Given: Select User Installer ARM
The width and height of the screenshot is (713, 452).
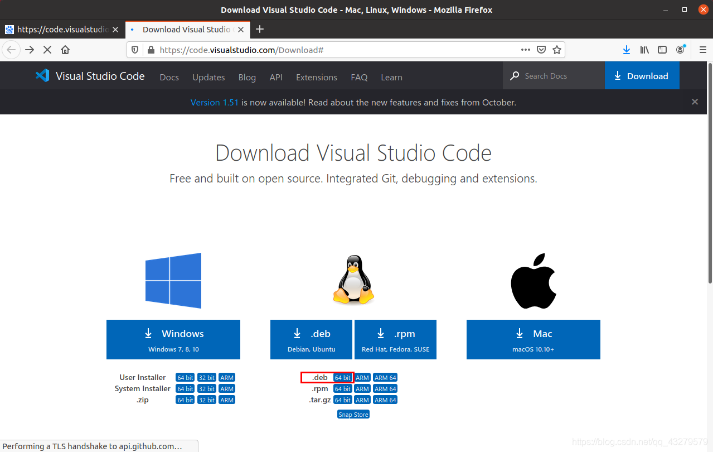Looking at the screenshot, I should tap(227, 378).
